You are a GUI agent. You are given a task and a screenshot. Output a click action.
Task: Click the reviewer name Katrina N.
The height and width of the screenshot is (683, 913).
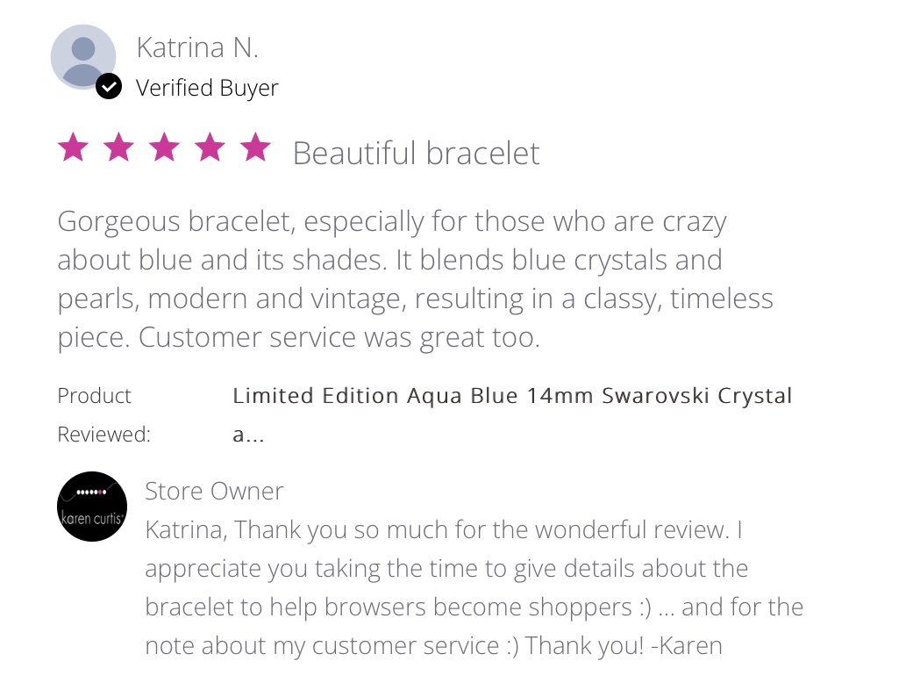[x=197, y=47]
